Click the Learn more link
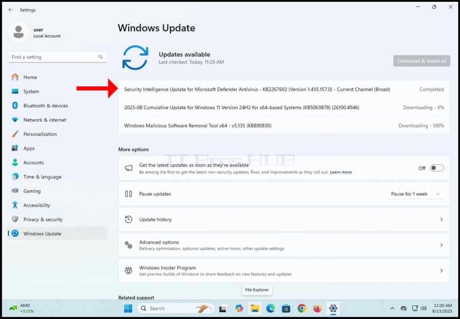Screen dimensions: 460x319 (x=341, y=172)
